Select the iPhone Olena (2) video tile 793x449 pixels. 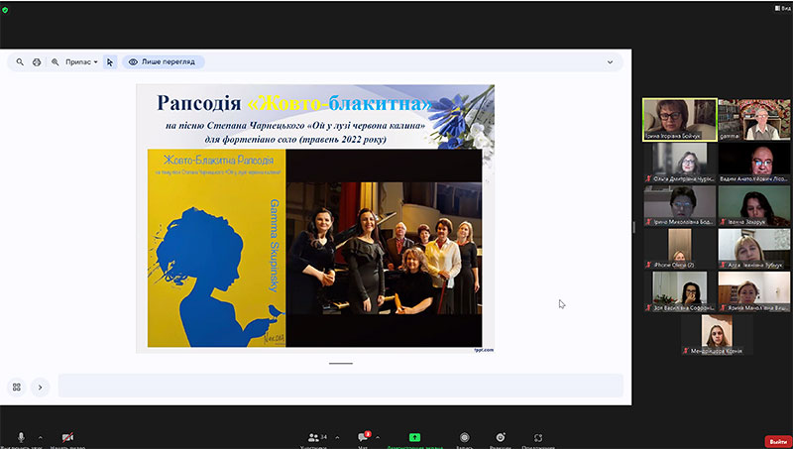coord(680,249)
